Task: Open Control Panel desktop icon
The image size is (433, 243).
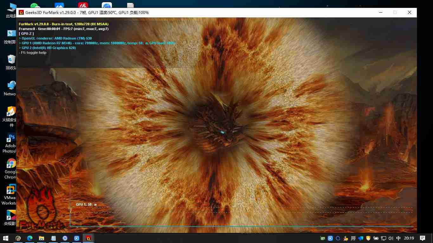Action: (10, 36)
